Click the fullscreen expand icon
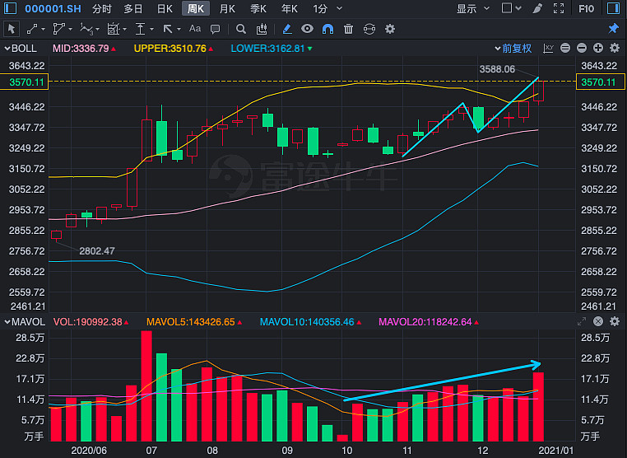Screen dimensions: 627x458 point(559,8)
